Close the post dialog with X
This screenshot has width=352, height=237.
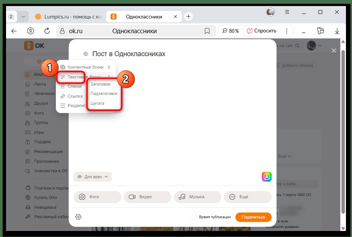[334, 50]
